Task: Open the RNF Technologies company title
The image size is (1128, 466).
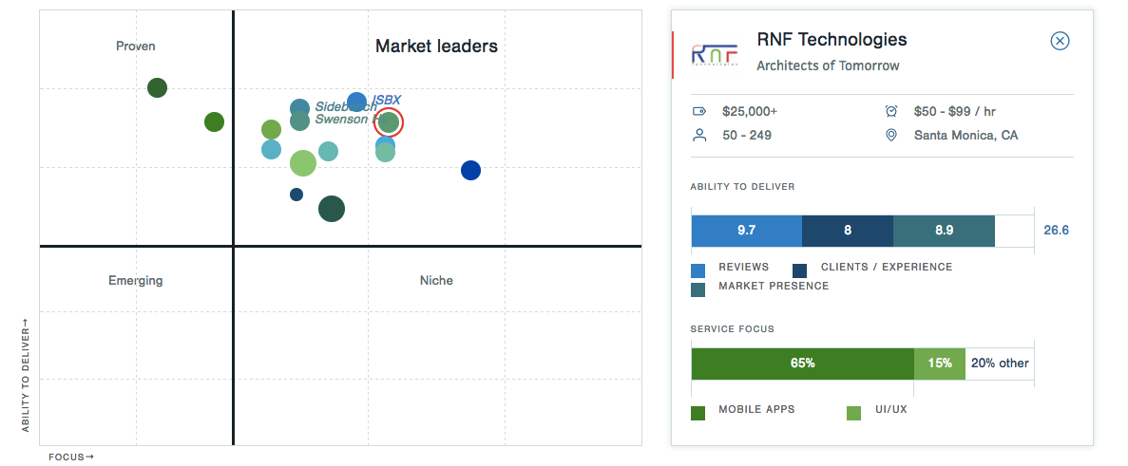Action: 832,40
